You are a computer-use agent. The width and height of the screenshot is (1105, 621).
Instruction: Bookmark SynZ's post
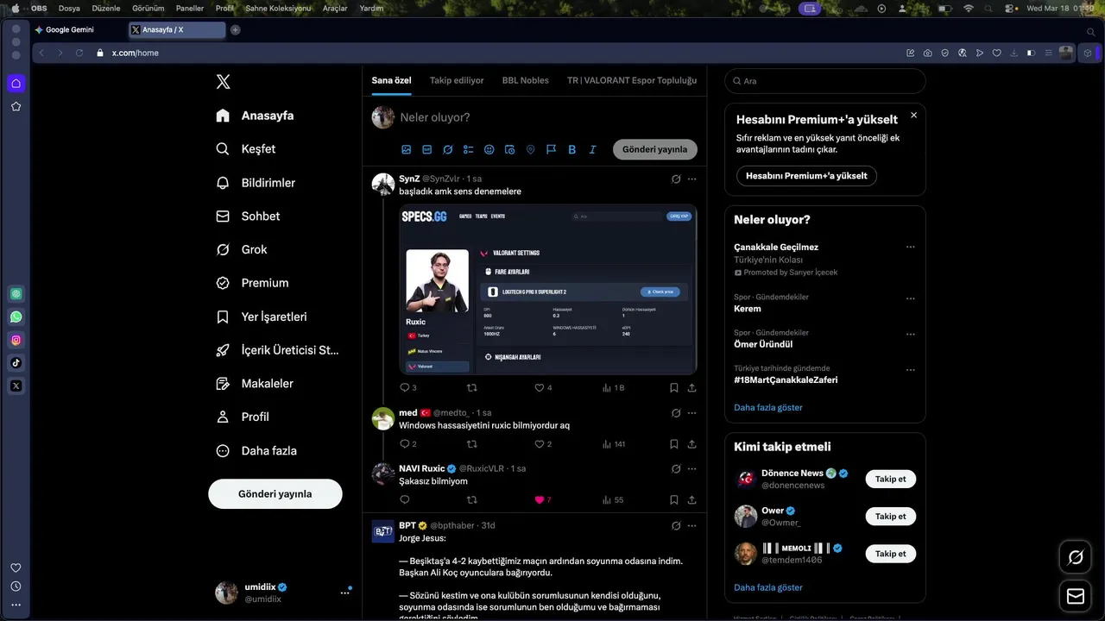tap(674, 388)
